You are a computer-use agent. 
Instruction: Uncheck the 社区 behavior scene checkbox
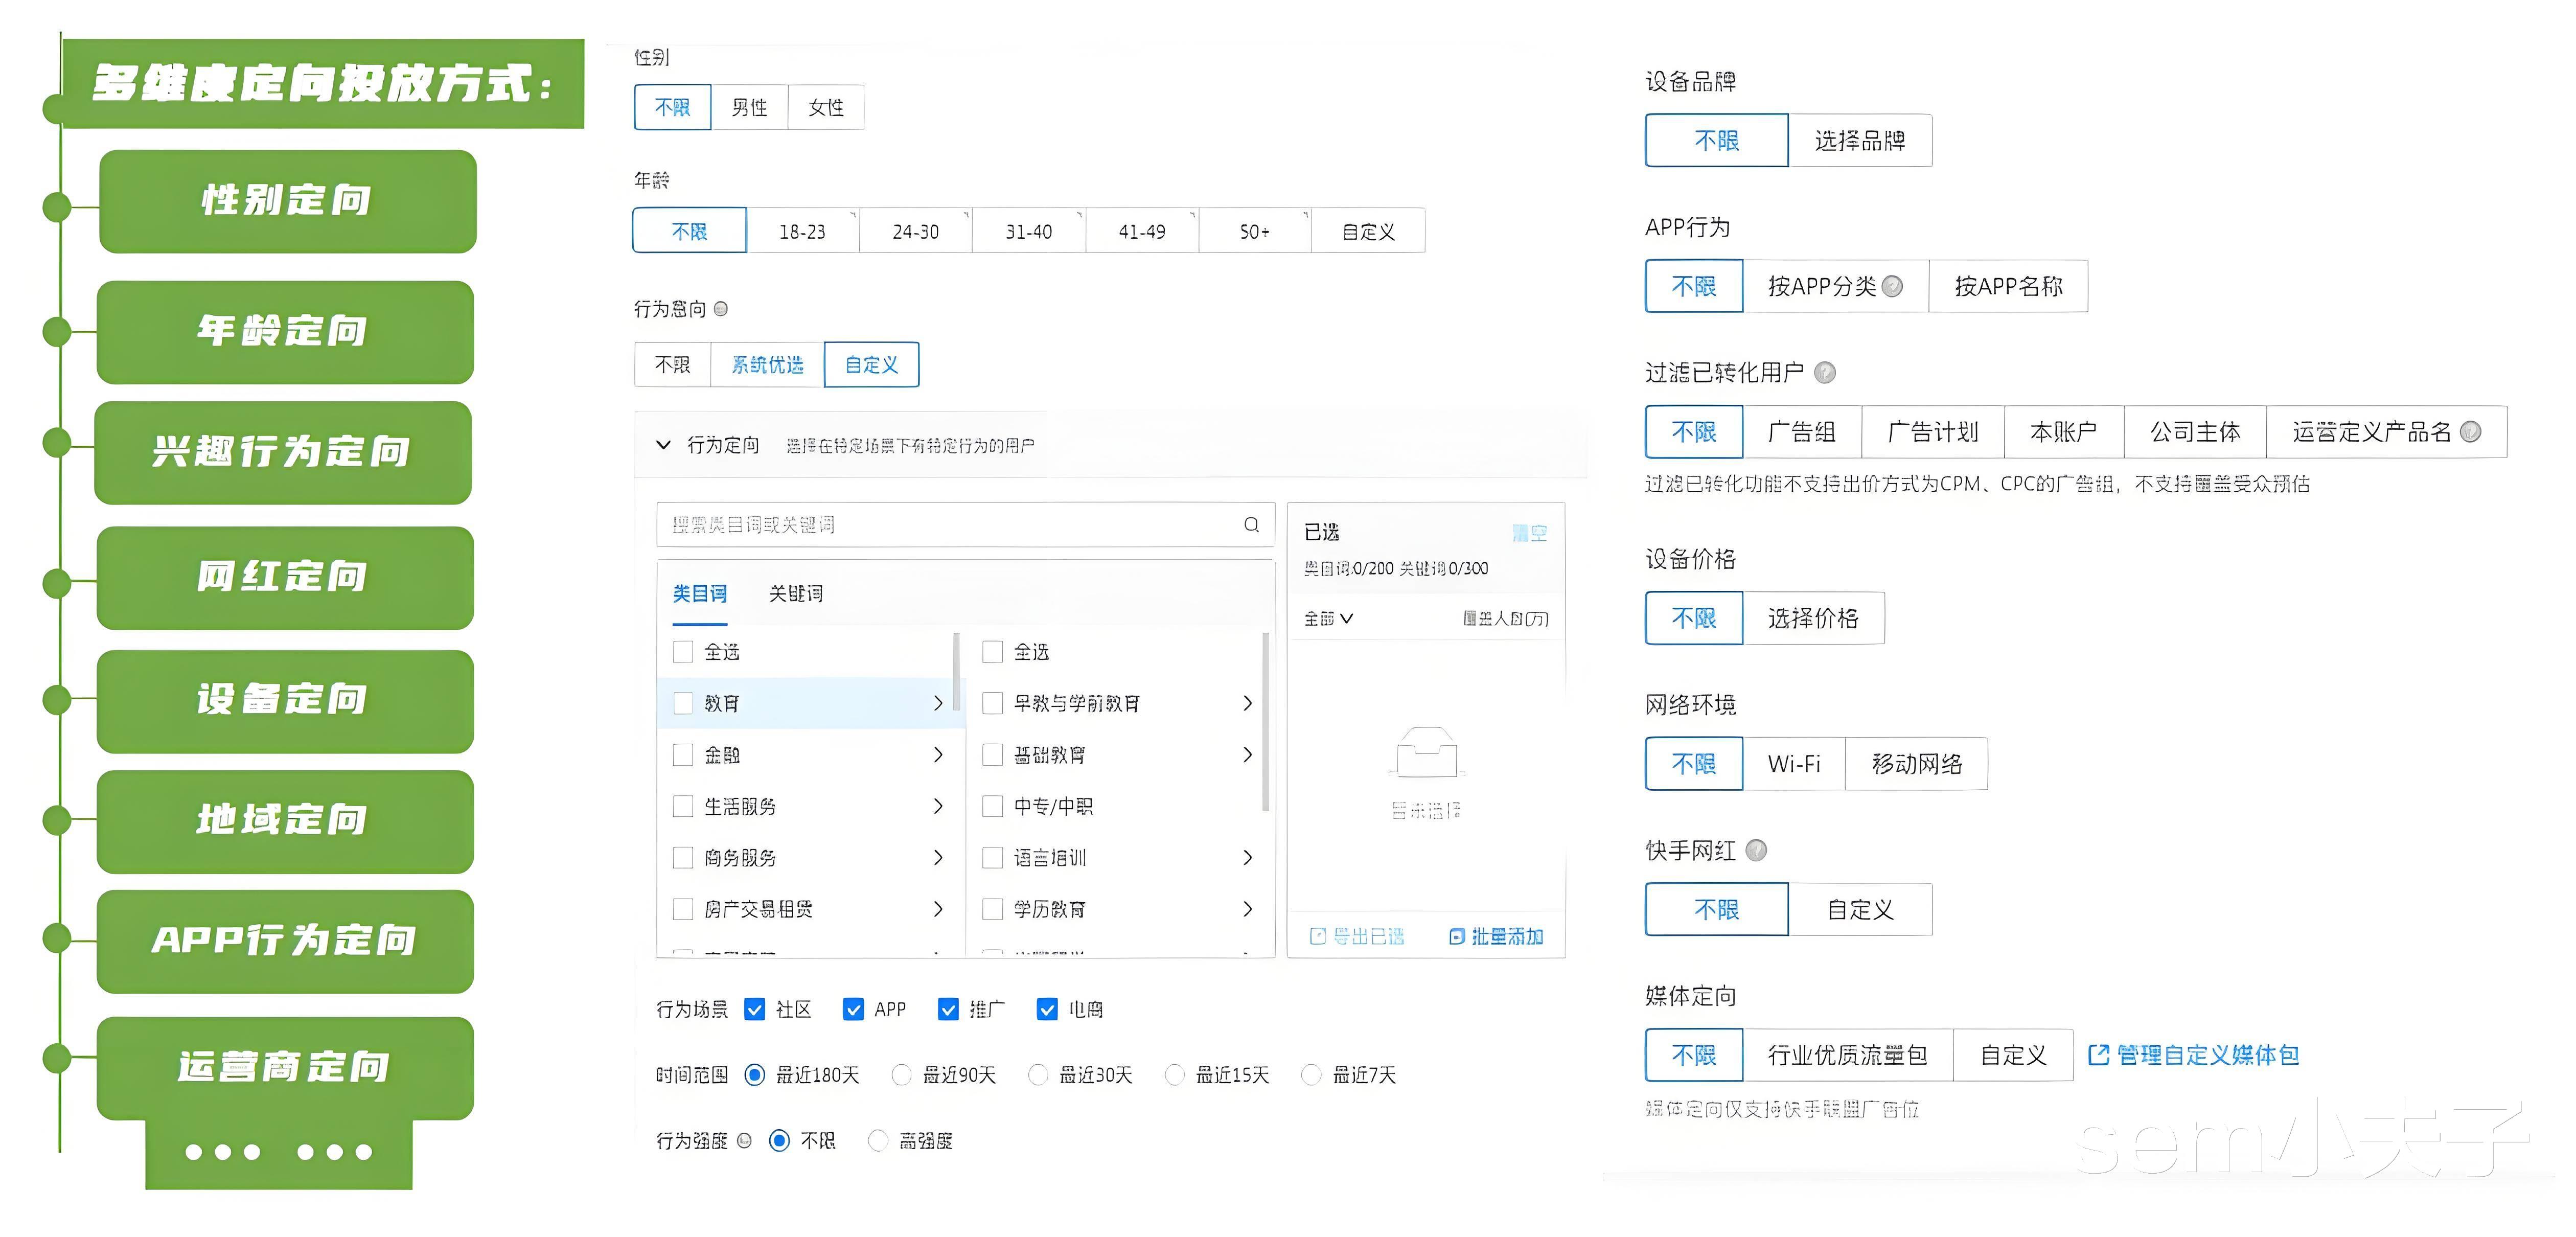(755, 1009)
